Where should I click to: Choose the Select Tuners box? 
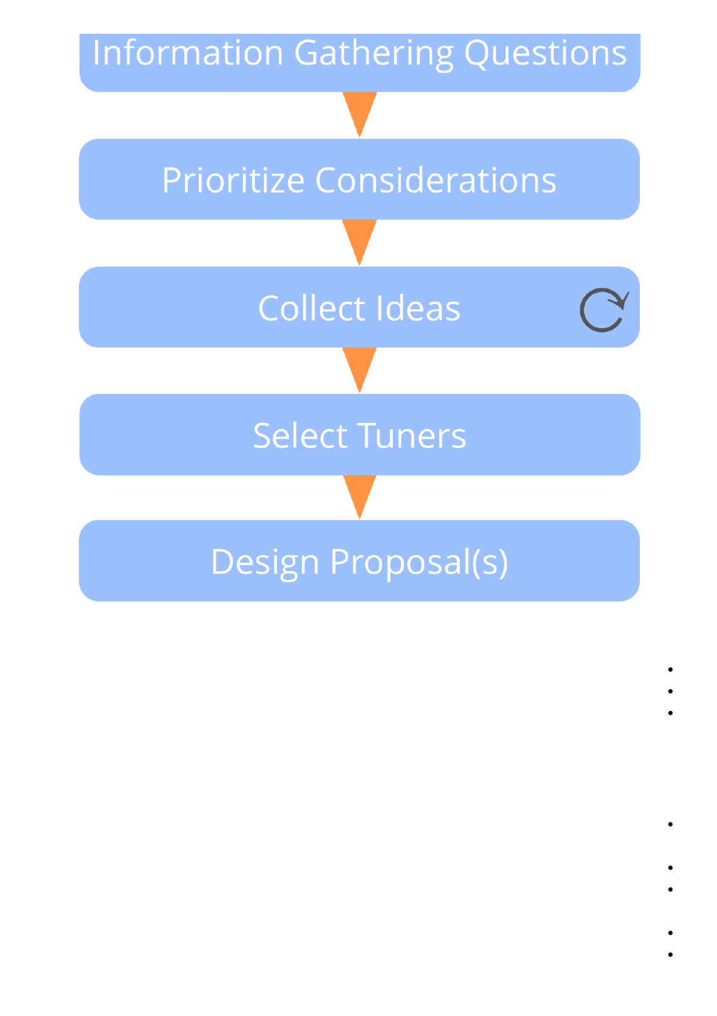(360, 435)
